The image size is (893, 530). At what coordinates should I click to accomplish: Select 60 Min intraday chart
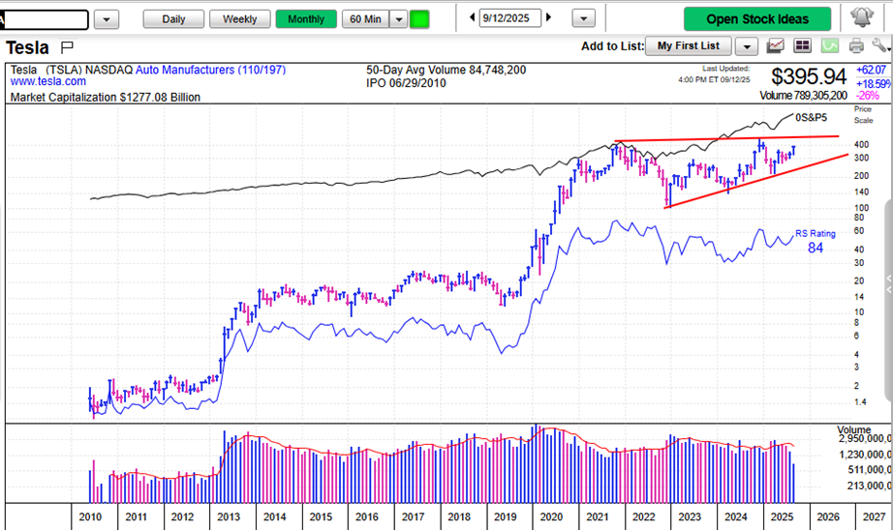tap(366, 18)
